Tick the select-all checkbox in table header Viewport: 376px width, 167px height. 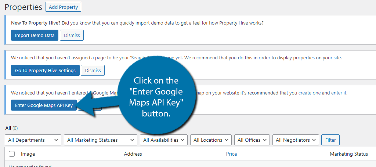[12, 154]
